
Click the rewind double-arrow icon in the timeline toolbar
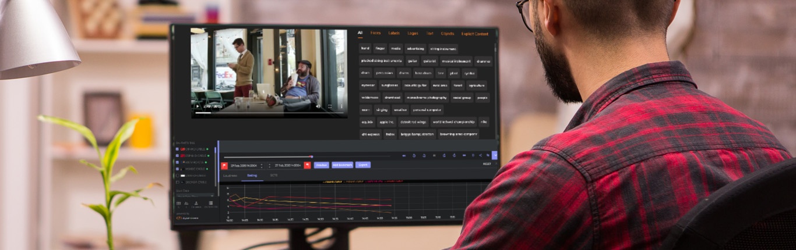(x=404, y=155)
